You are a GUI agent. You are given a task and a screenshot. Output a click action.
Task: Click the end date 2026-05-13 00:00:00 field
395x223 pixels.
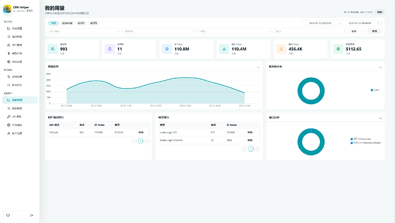pyautogui.click(x=360, y=23)
